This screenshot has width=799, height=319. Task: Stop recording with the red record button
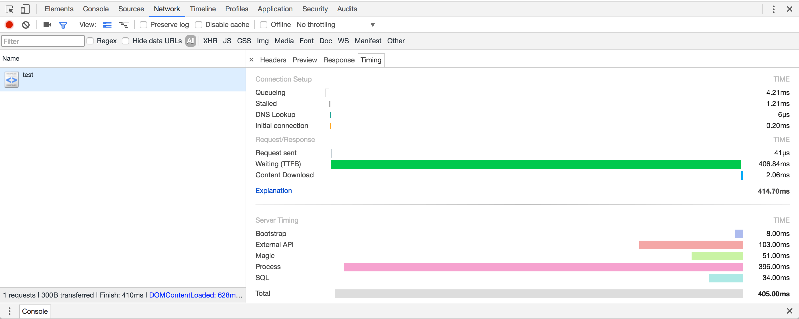click(9, 25)
